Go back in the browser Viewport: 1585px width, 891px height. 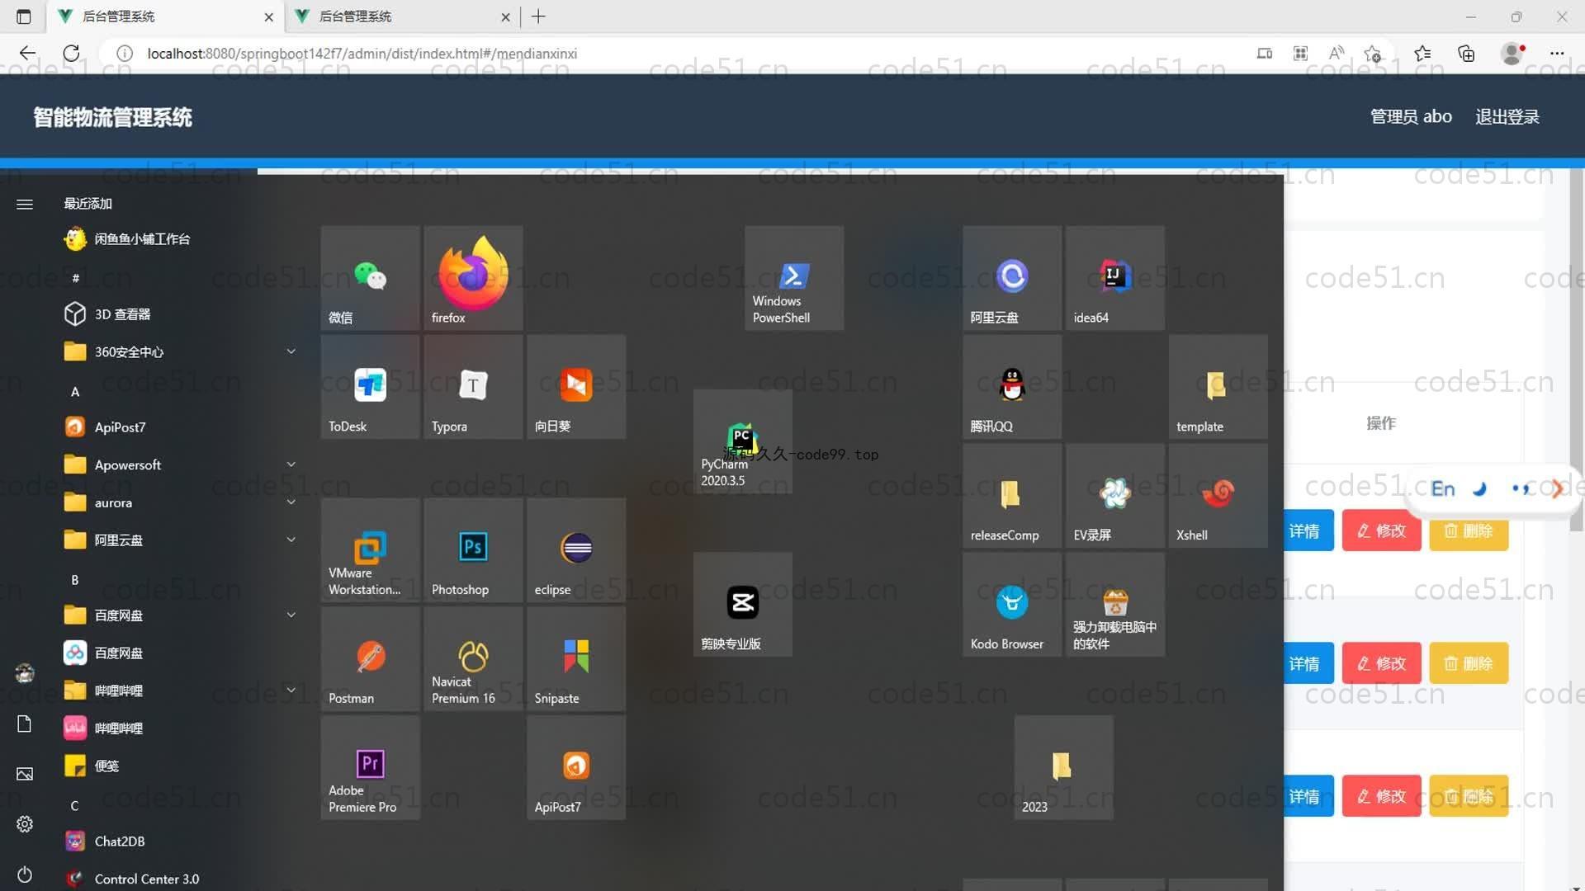point(27,54)
